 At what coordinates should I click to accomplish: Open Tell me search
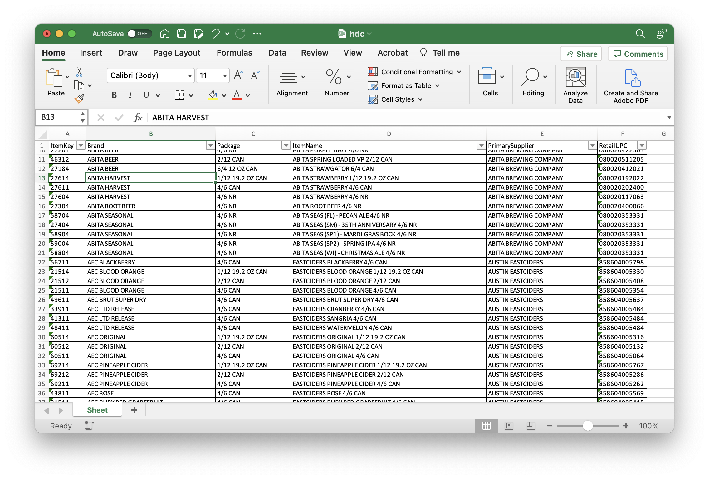tap(440, 53)
